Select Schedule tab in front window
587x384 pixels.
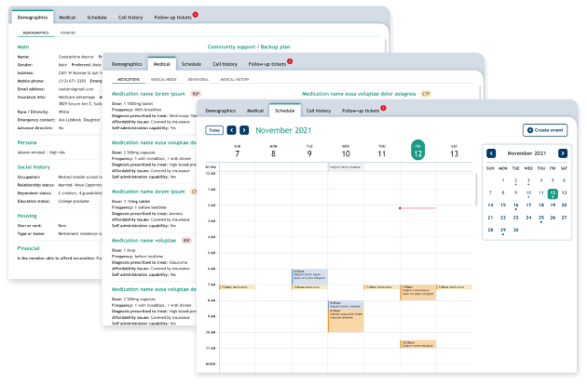pos(284,111)
